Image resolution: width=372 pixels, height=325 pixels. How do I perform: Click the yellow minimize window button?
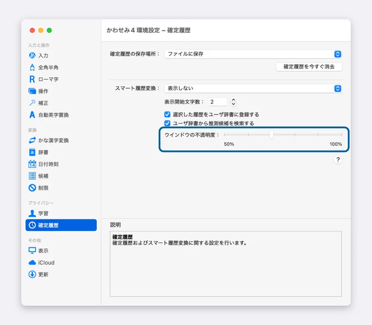click(41, 30)
